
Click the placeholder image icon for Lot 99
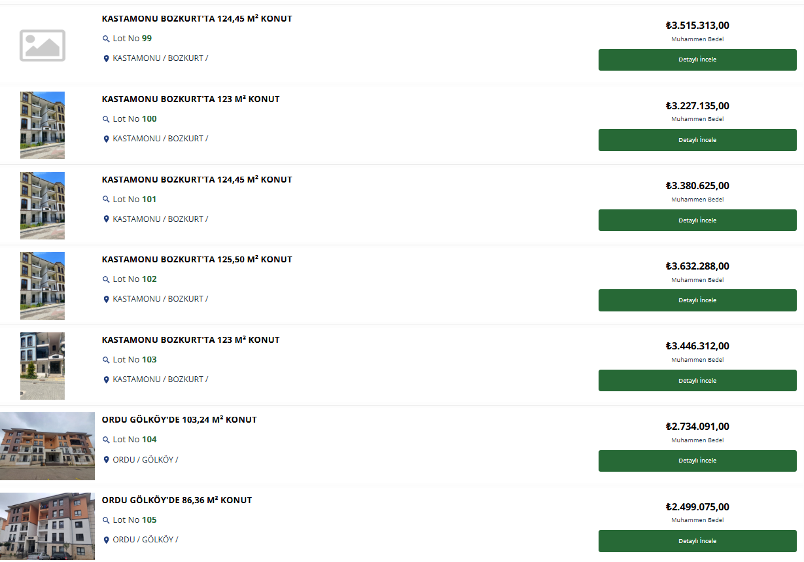(x=43, y=45)
